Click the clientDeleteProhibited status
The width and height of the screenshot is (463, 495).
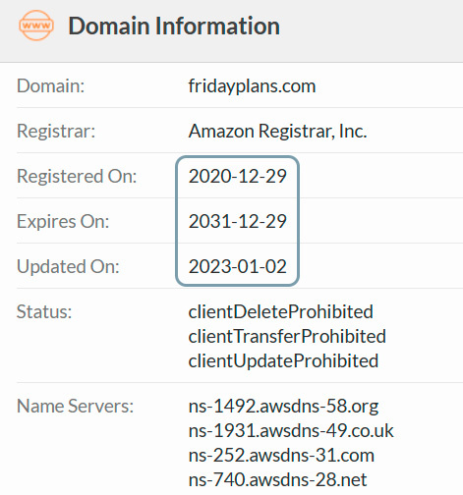pyautogui.click(x=281, y=311)
